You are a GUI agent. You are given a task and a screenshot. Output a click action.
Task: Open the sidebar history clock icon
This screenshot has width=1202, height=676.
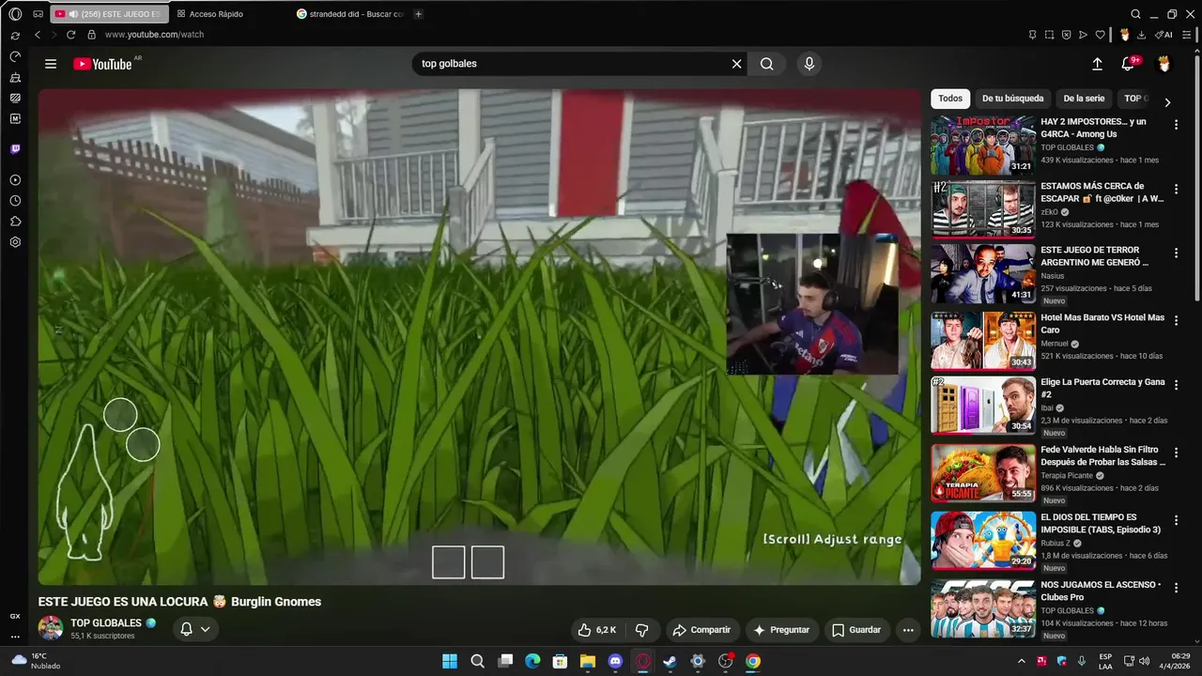click(x=15, y=201)
